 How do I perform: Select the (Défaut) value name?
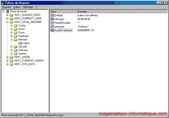click(58, 15)
